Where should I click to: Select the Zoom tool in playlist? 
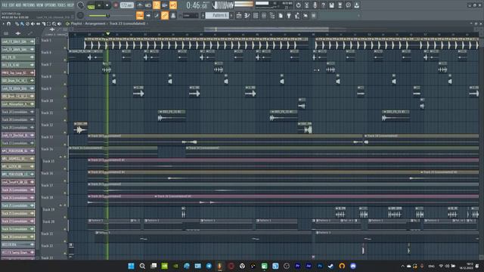click(x=54, y=23)
